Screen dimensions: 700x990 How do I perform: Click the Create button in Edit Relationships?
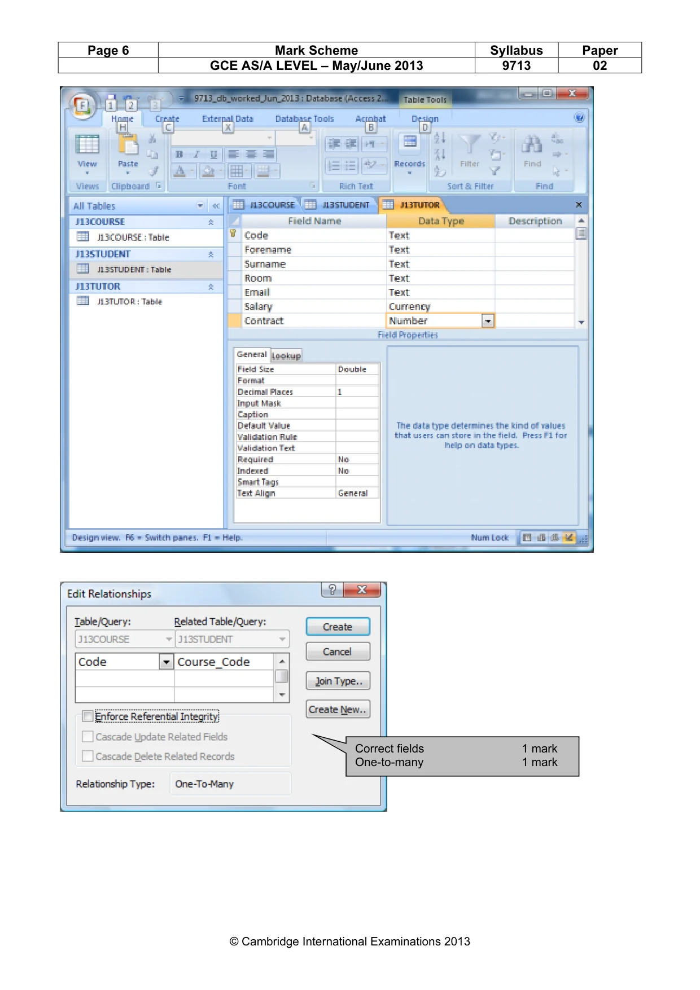338,627
